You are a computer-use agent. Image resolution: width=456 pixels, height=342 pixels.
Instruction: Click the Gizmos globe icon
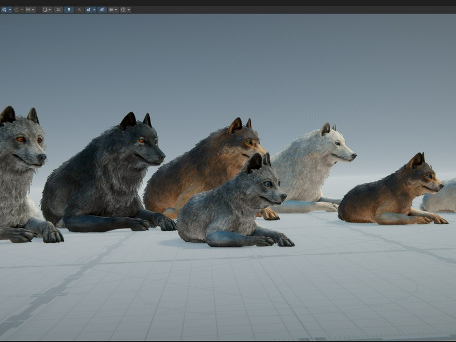[123, 10]
